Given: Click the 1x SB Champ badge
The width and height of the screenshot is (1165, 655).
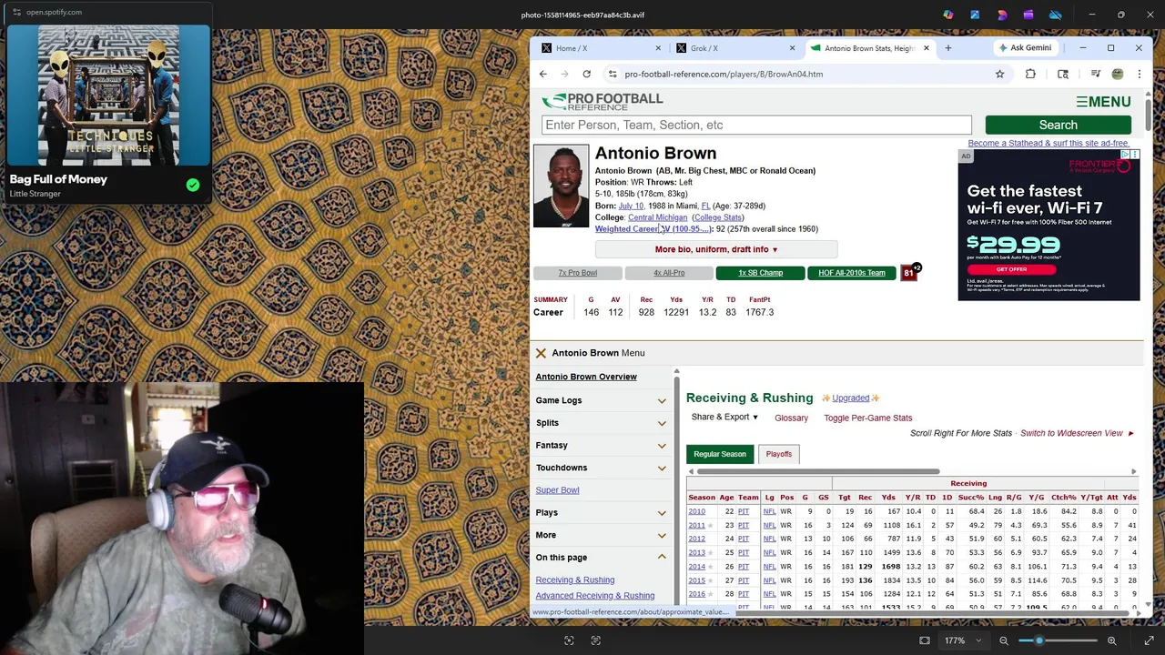Looking at the screenshot, I should tap(760, 273).
